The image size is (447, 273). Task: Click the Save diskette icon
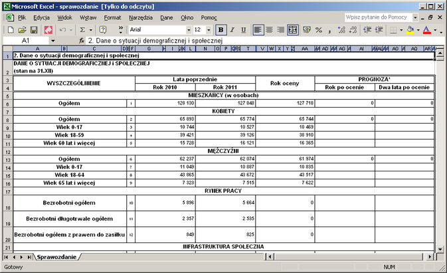pyautogui.click(x=33, y=30)
